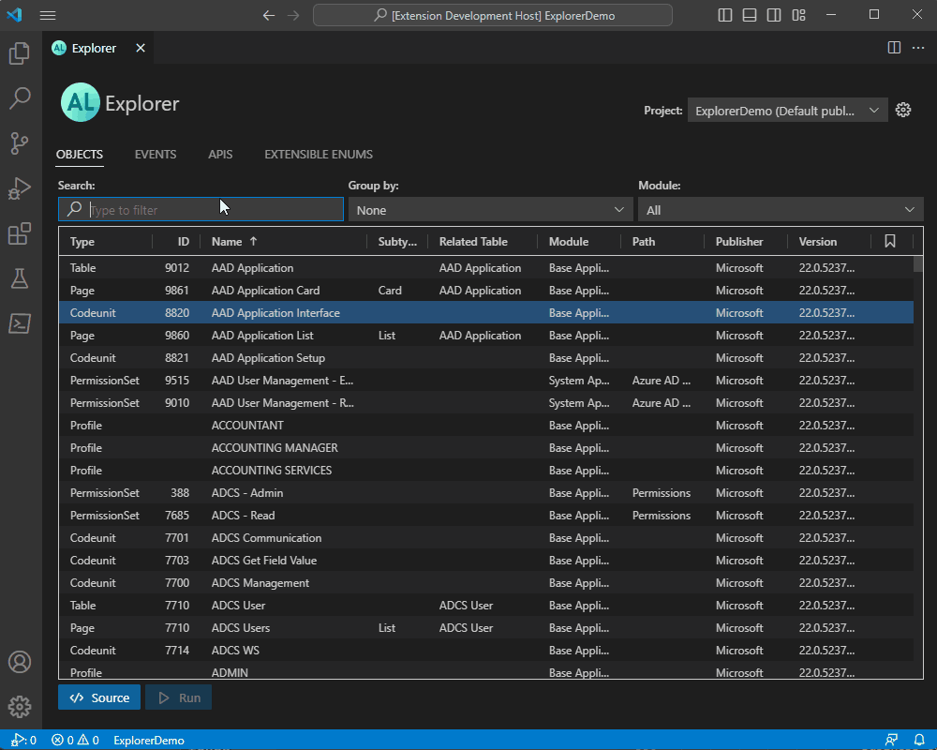937x750 pixels.
Task: Open the Extensions view
Action: coord(20,233)
